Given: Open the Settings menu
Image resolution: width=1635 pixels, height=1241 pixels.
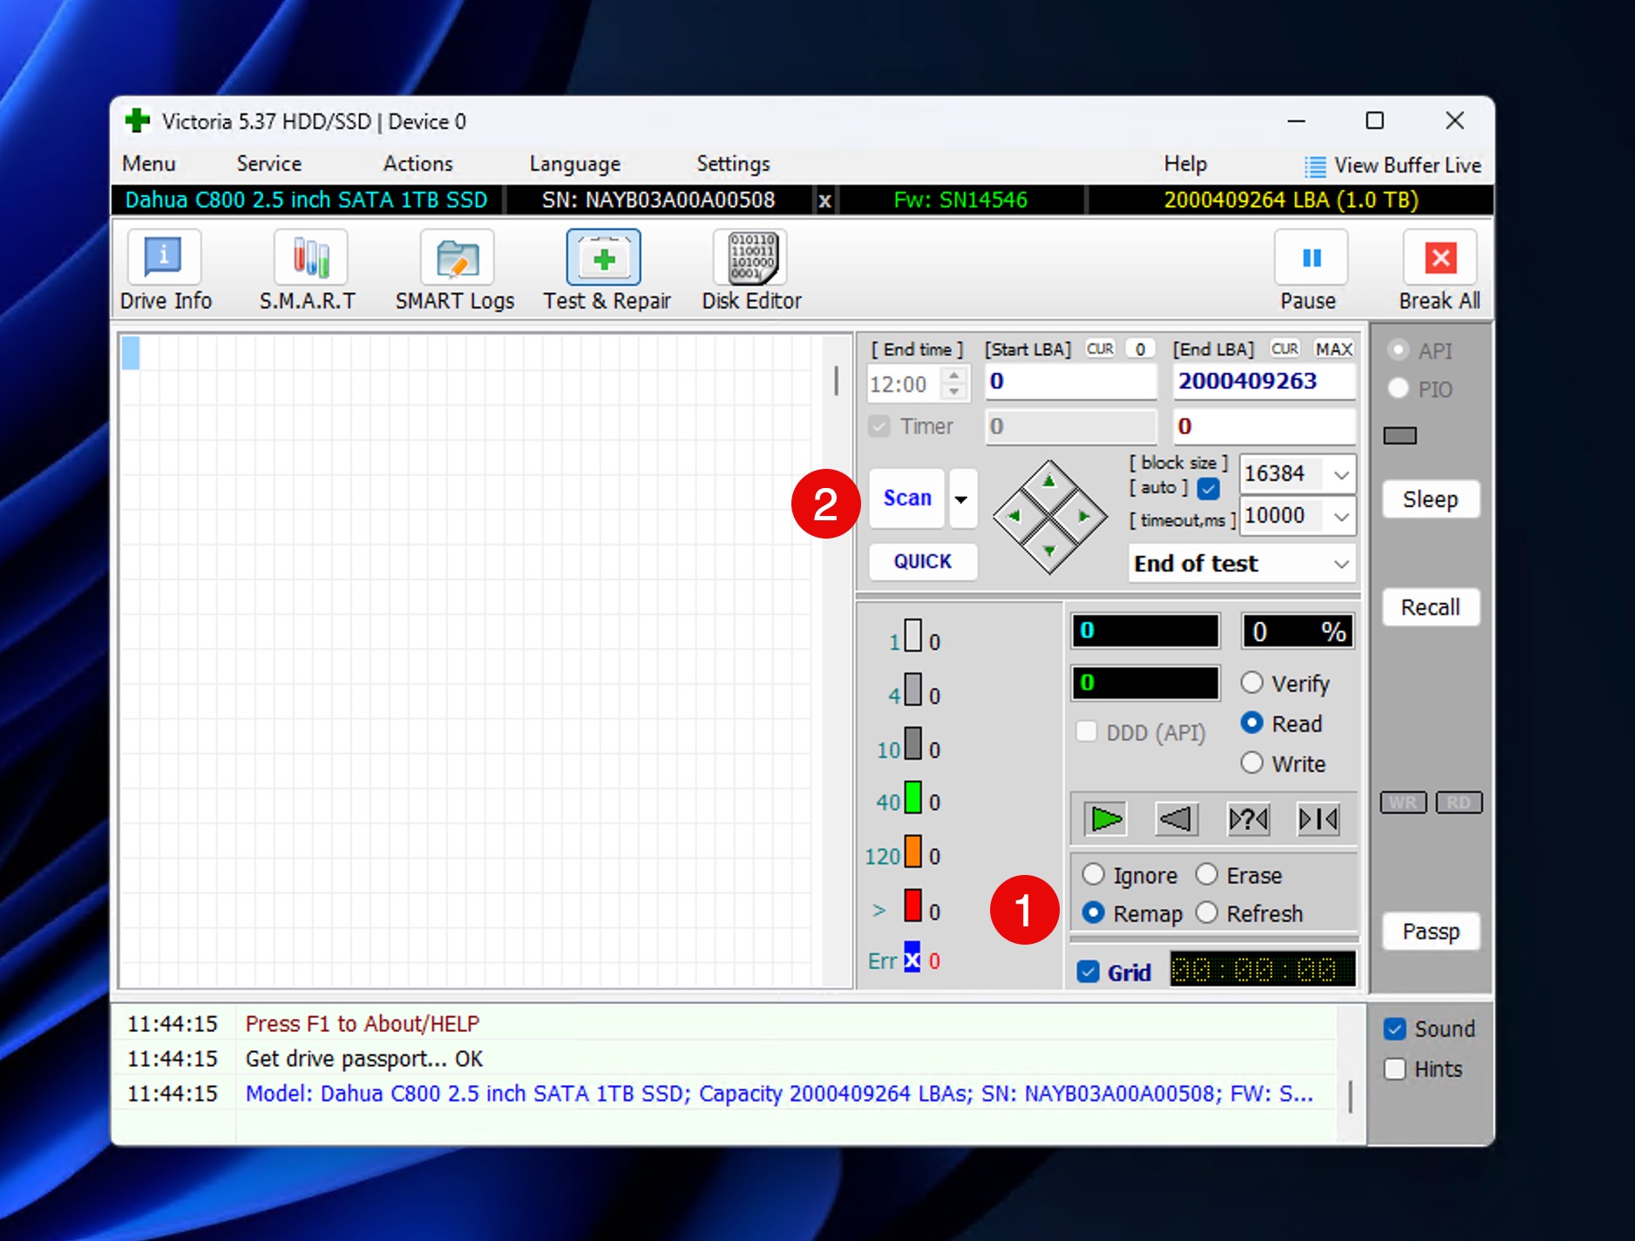Looking at the screenshot, I should click(733, 164).
